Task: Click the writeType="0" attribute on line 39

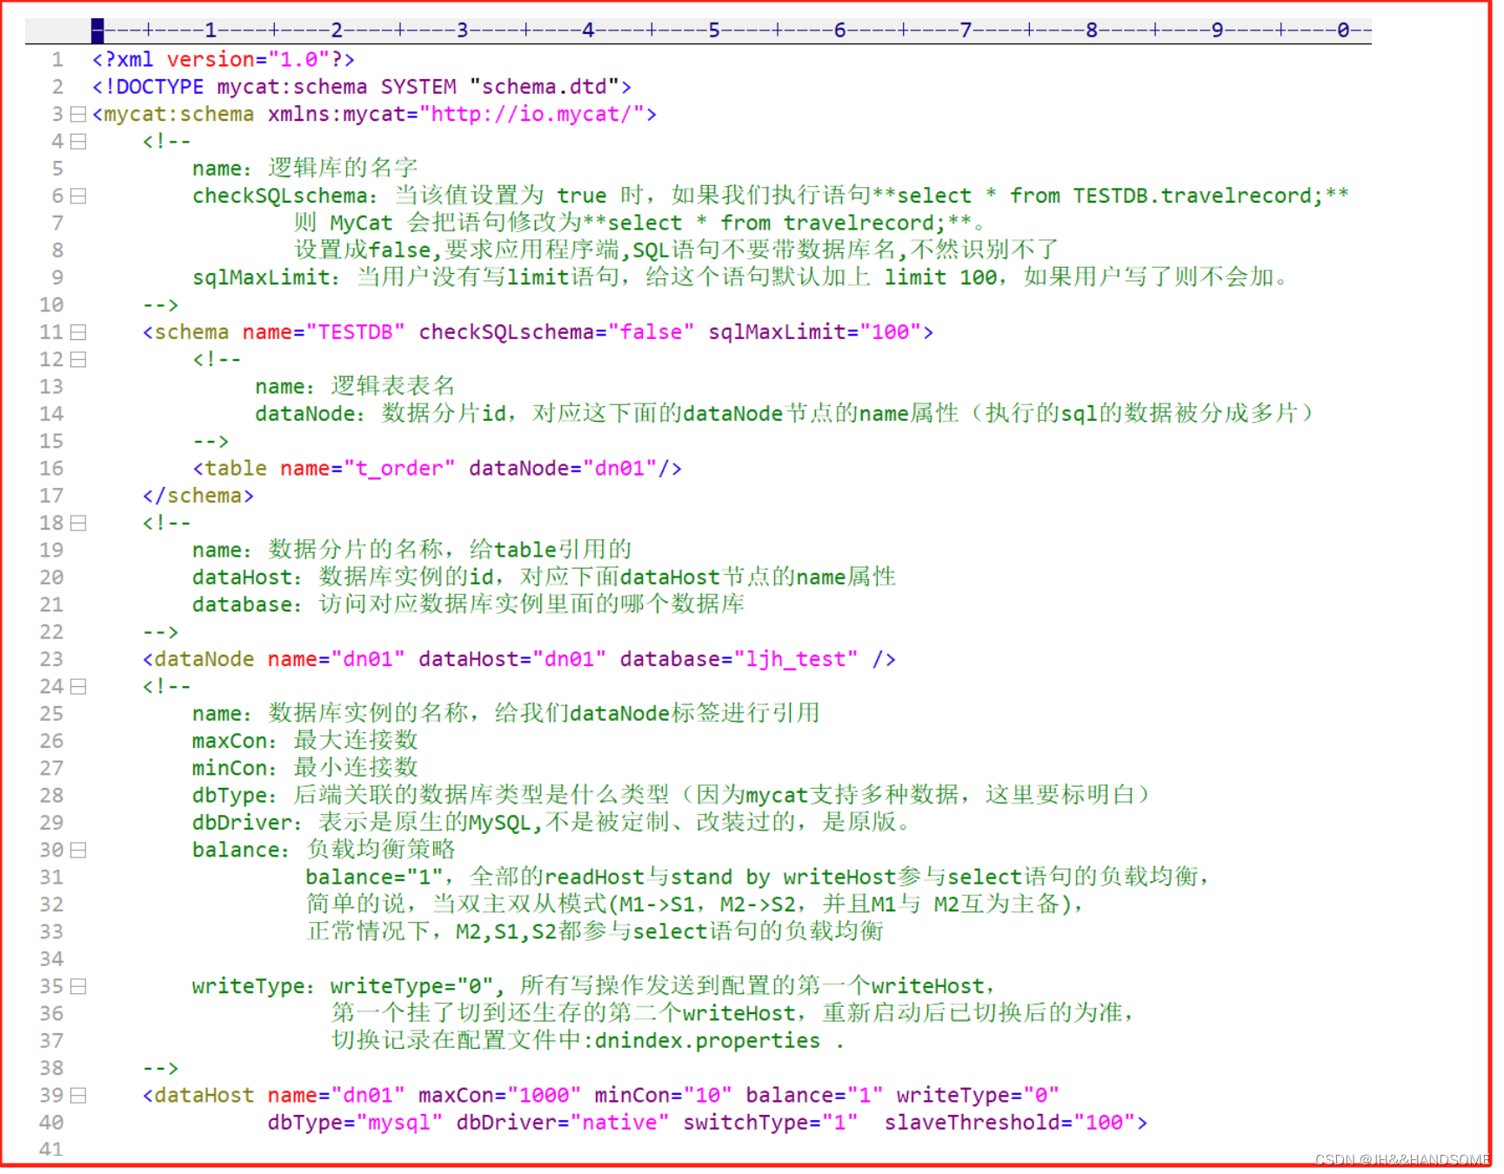Action: 979,1096
